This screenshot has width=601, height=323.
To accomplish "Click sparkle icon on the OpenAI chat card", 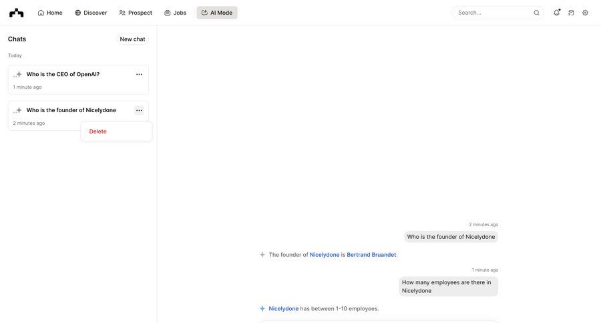I will point(17,74).
